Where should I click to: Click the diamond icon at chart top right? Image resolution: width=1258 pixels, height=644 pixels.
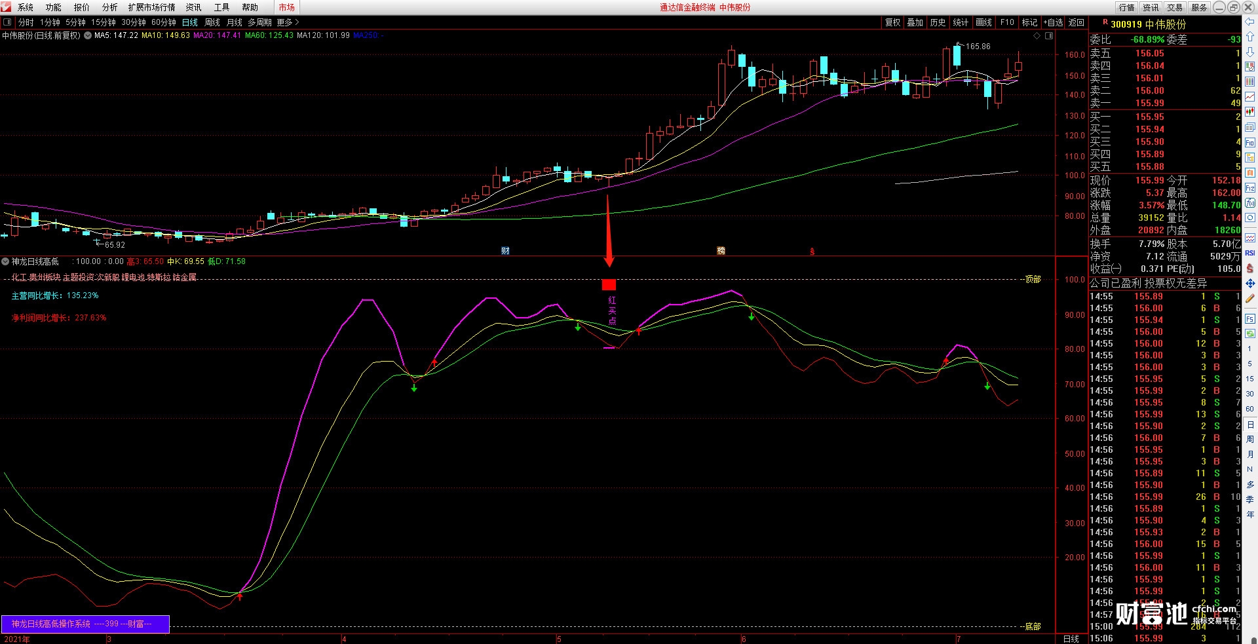[1037, 36]
